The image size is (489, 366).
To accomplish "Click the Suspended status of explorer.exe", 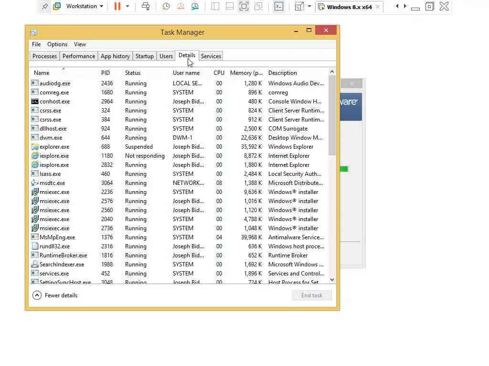I will click(139, 147).
